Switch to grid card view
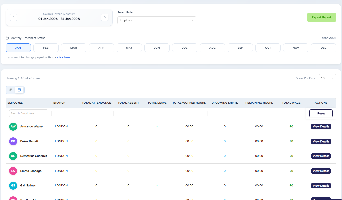This screenshot has width=342, height=200. [11, 90]
